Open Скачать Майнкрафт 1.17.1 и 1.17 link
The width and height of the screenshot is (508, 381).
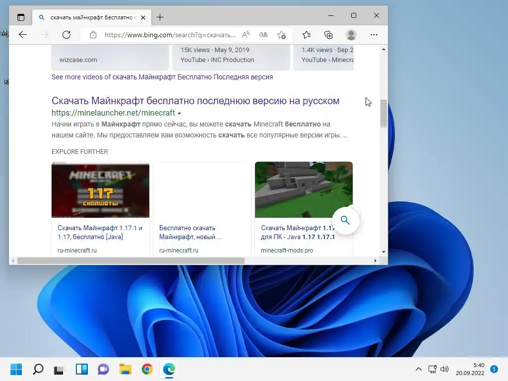[100, 232]
